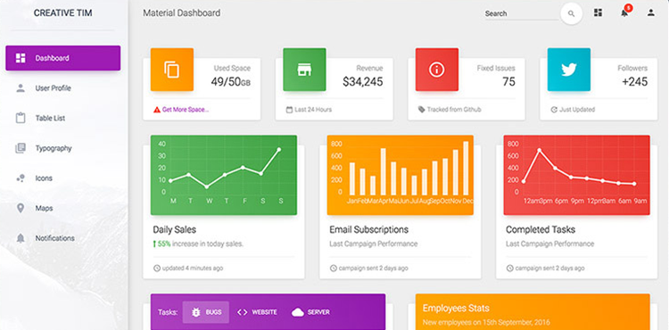Click the Typography library icon in the sidebar
The width and height of the screenshot is (669, 330).
(x=21, y=148)
